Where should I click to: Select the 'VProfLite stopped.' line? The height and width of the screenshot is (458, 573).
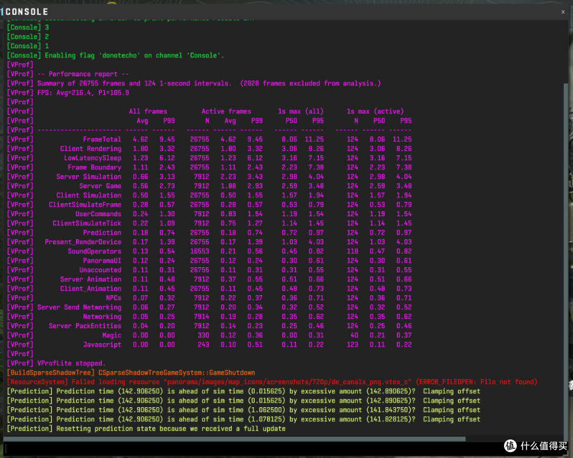pyautogui.click(x=57, y=364)
